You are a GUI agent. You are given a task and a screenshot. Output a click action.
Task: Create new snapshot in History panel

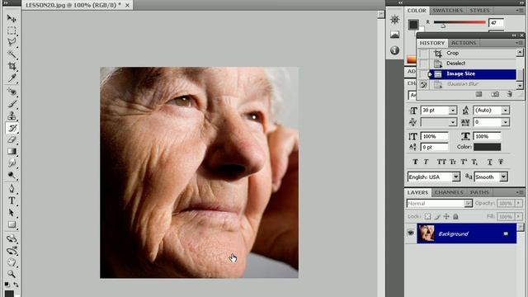pos(495,94)
